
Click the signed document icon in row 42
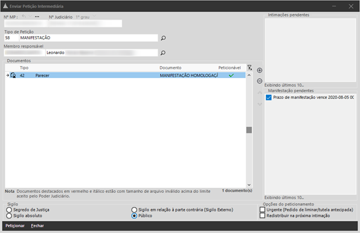point(13,76)
